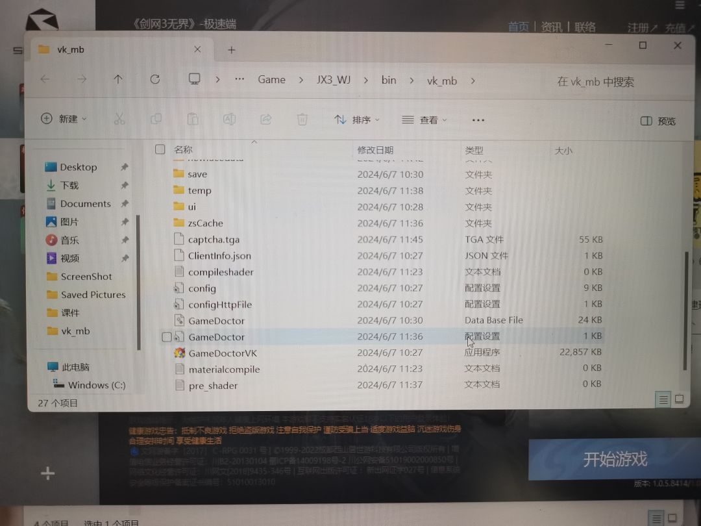Click the Rename icon in toolbar
Screen dimensions: 701x526
click(229, 119)
